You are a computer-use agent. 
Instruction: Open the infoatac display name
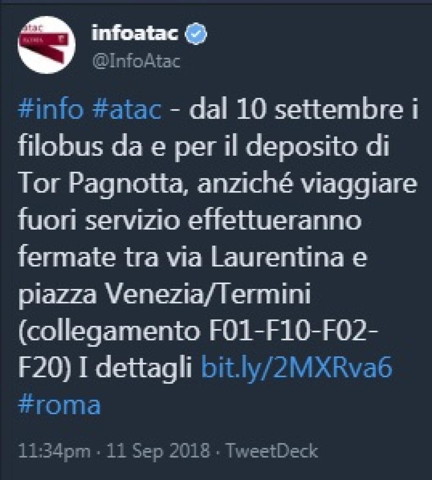[x=135, y=34]
